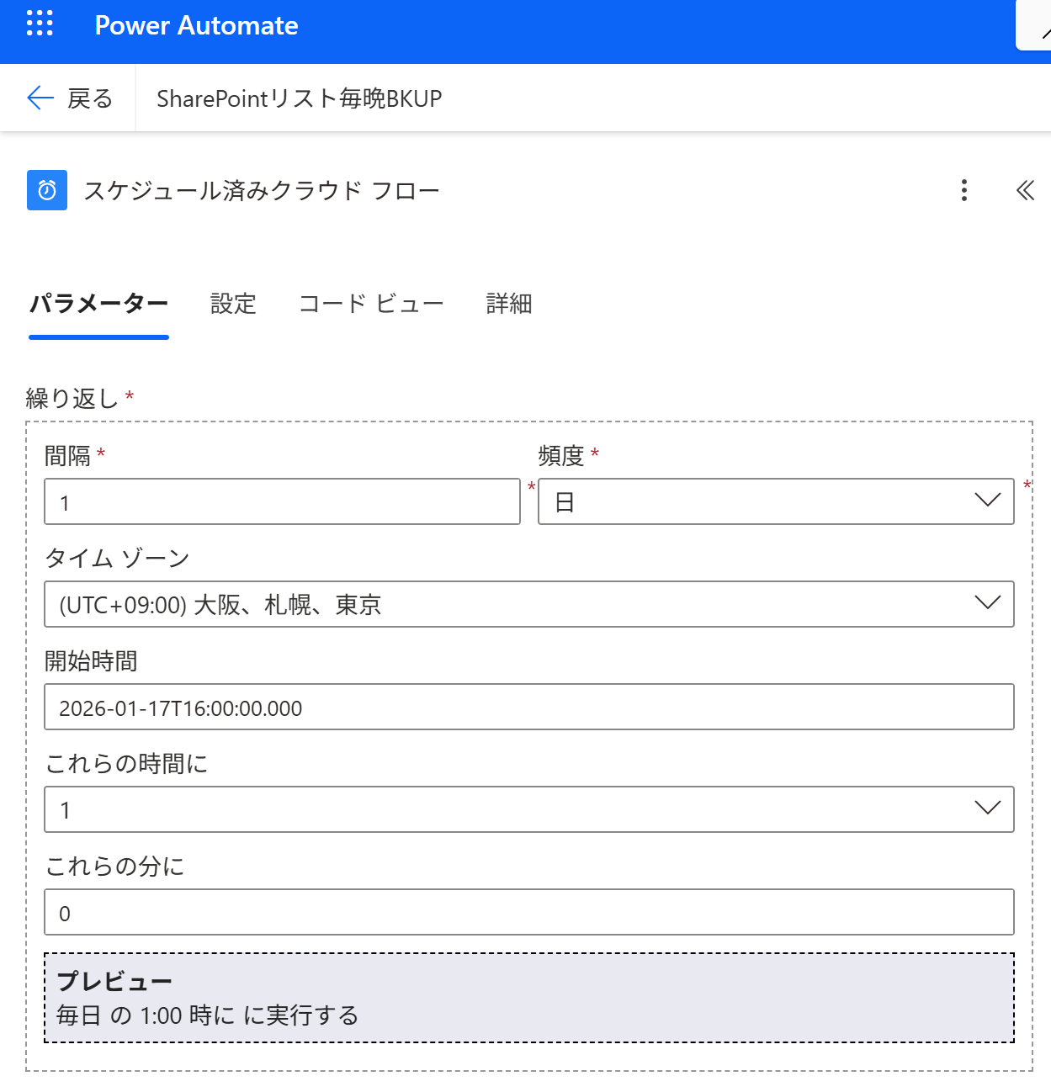Open the app launcher waffle icon
Viewport: 1051px width, 1092px height.
(x=40, y=24)
